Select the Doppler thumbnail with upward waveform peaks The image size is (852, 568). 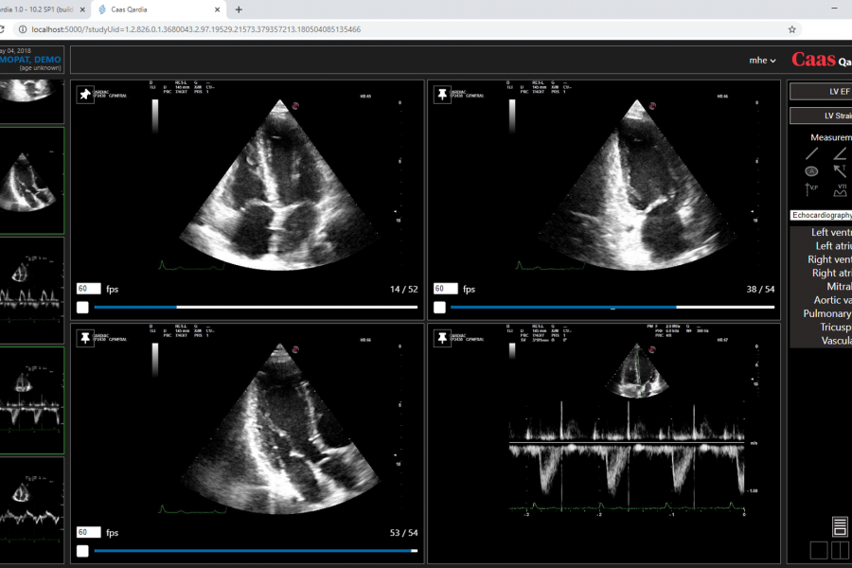click(x=31, y=291)
